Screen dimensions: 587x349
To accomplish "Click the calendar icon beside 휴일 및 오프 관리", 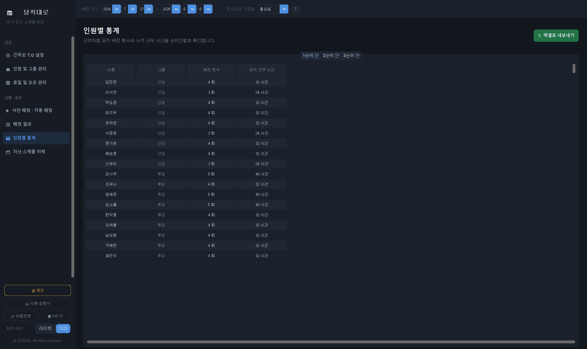I will [x=8, y=83].
